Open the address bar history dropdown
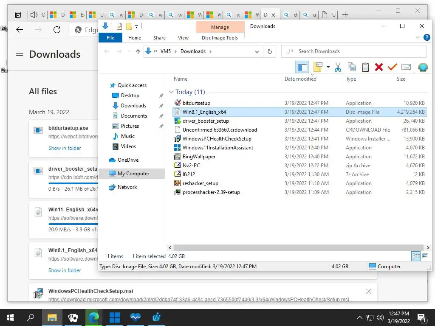 click(257, 51)
